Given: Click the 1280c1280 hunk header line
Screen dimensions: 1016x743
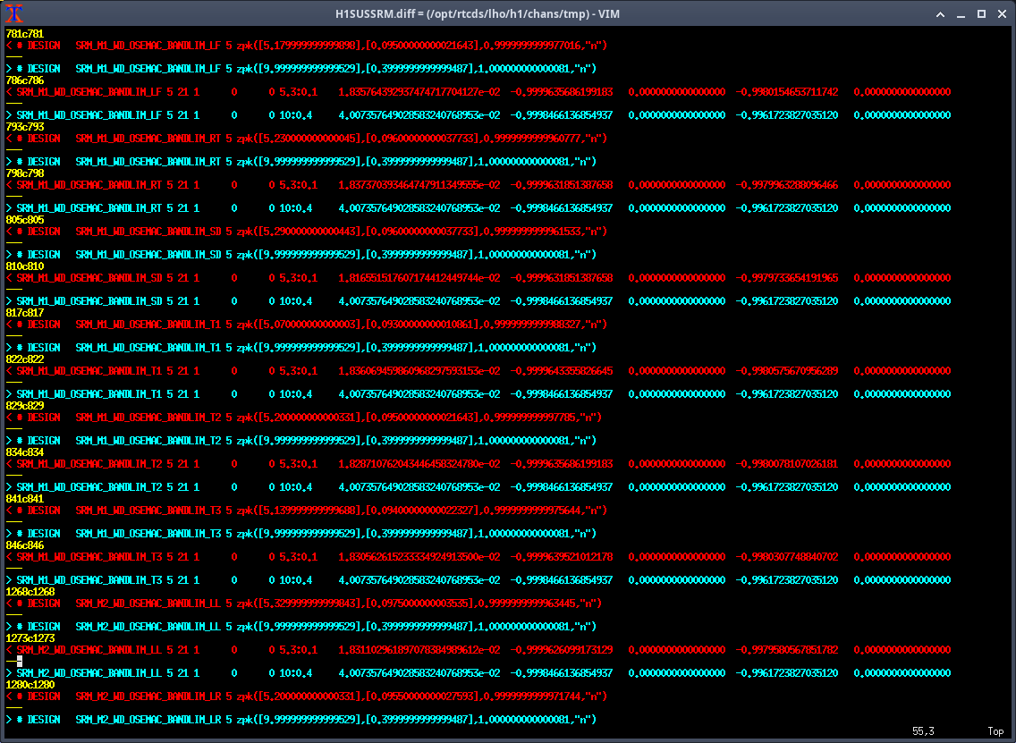Looking at the screenshot, I should pos(30,684).
